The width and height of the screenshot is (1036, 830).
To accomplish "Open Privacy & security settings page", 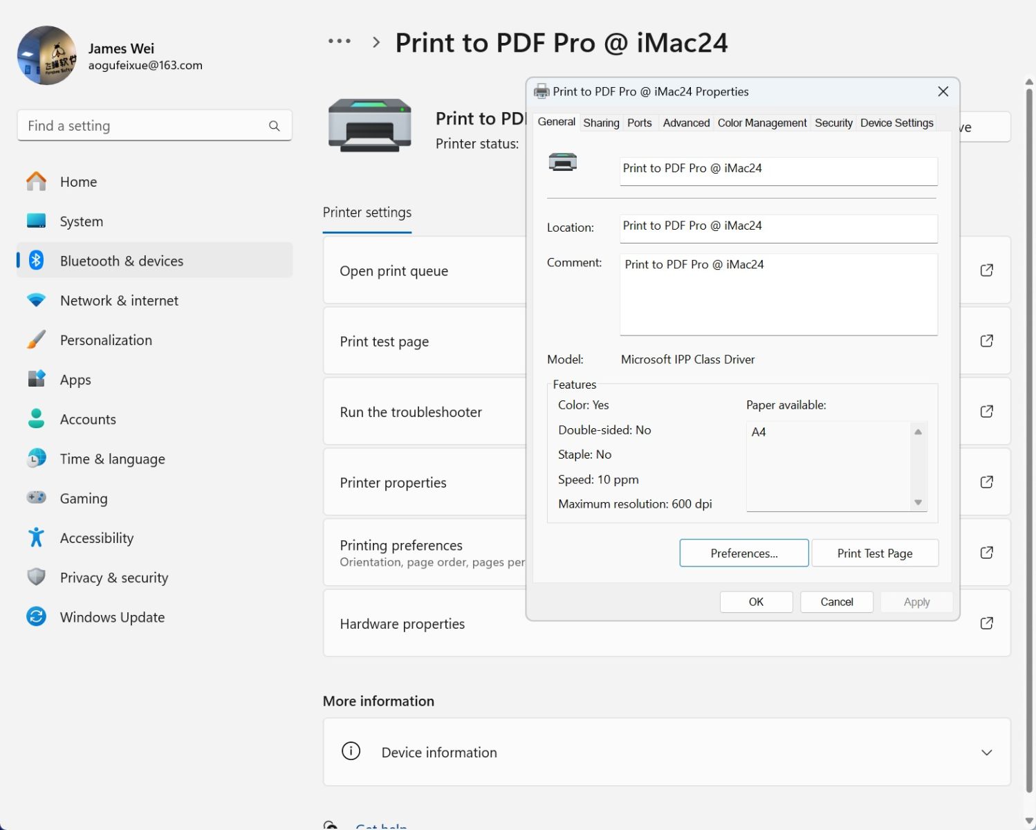I will point(154,577).
